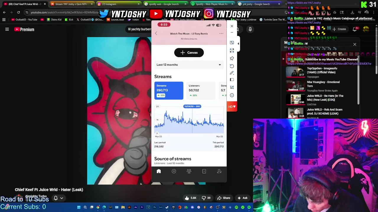Switch to ynt joshy - Google Search tab
The image size is (378, 212).
pyautogui.click(x=258, y=4)
